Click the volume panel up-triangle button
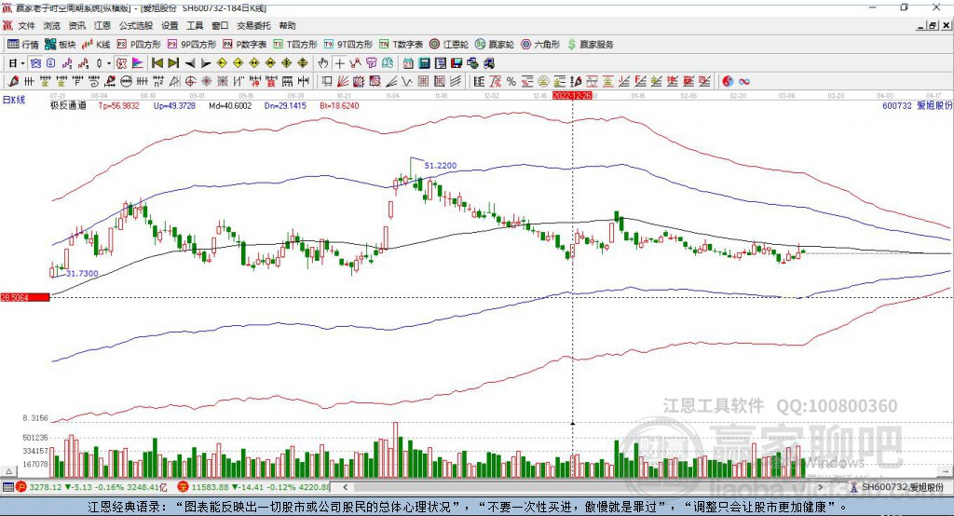The width and height of the screenshot is (954, 516). [8, 471]
